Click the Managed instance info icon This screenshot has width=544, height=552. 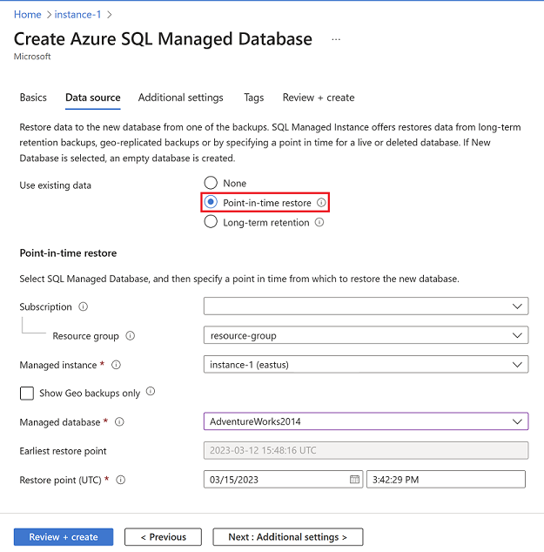pos(116,366)
